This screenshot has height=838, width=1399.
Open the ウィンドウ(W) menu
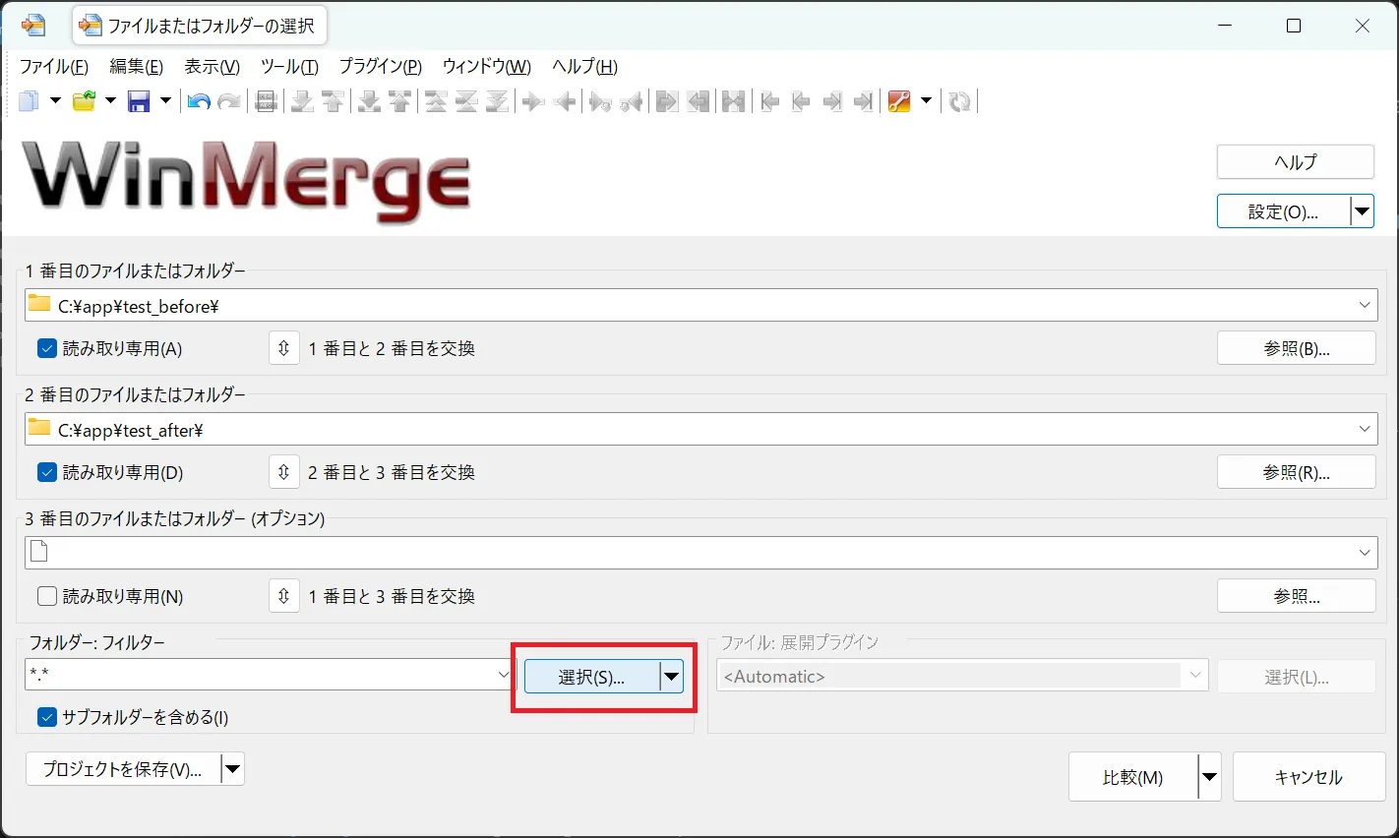pos(487,67)
